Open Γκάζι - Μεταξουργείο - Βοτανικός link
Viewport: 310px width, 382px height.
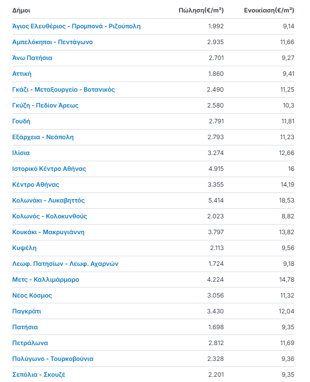pyautogui.click(x=63, y=90)
